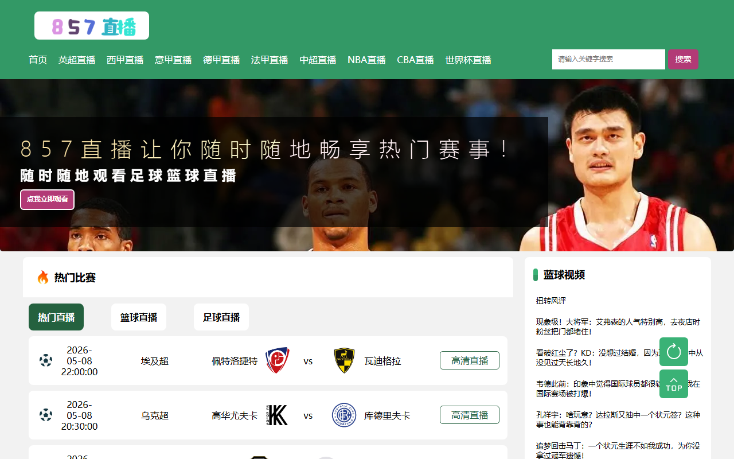Click the soccer ball icon in 埃及超 row
This screenshot has height=459, width=734.
point(46,361)
